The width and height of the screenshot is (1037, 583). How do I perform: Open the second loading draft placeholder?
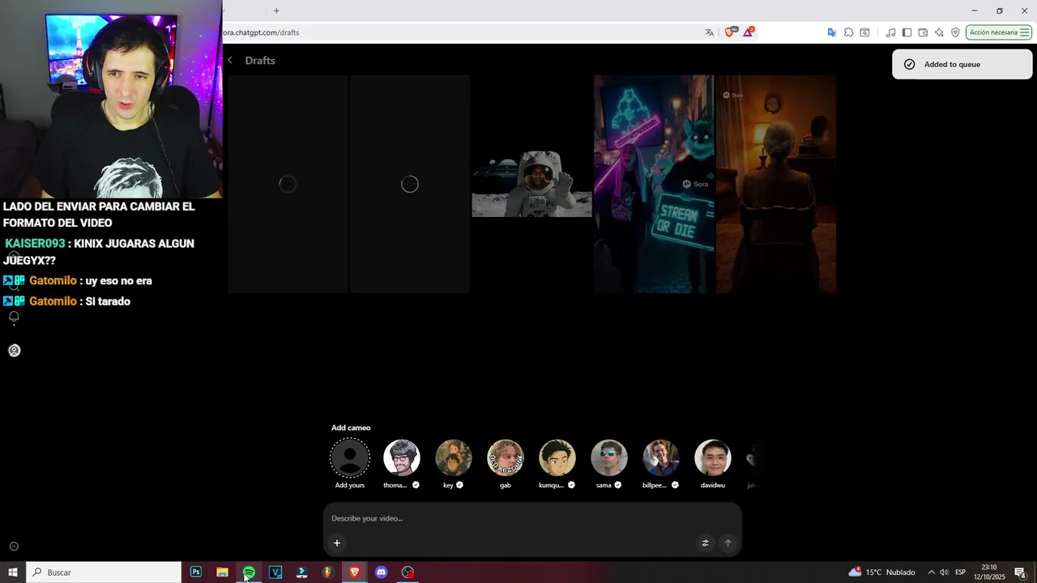[x=410, y=184]
